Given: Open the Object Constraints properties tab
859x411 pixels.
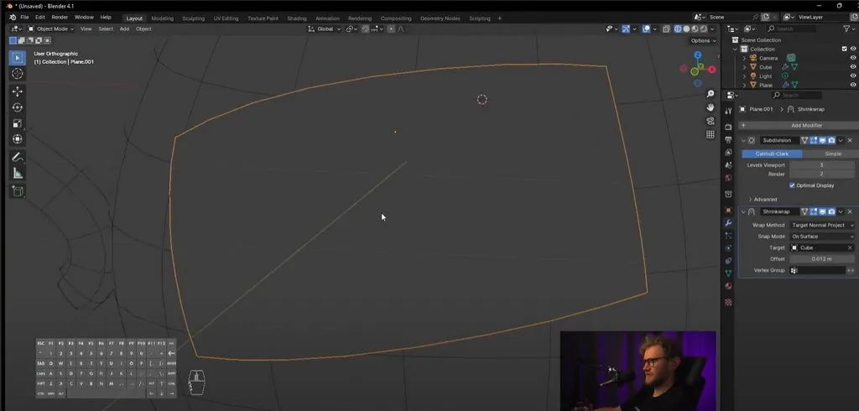Looking at the screenshot, I should [x=728, y=261].
